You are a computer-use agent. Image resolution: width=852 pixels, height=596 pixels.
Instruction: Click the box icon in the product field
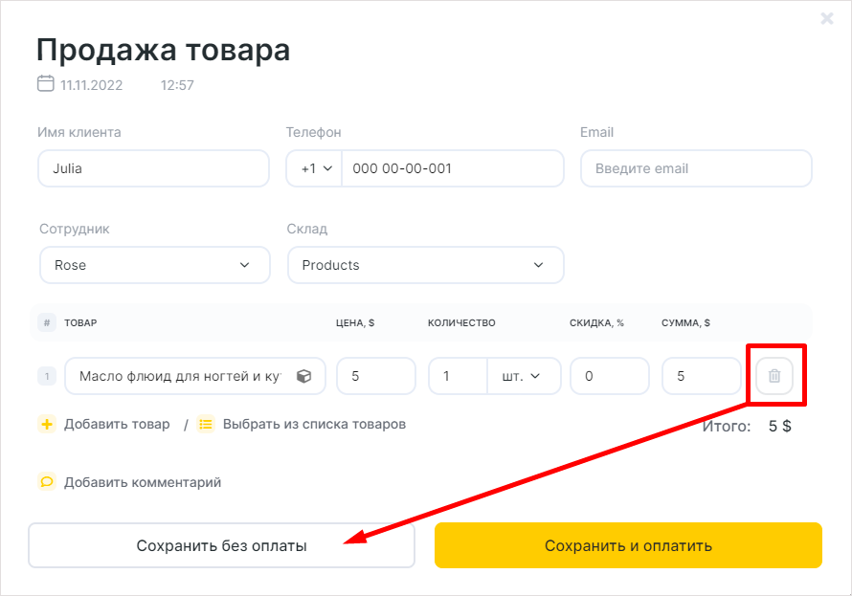coord(304,376)
